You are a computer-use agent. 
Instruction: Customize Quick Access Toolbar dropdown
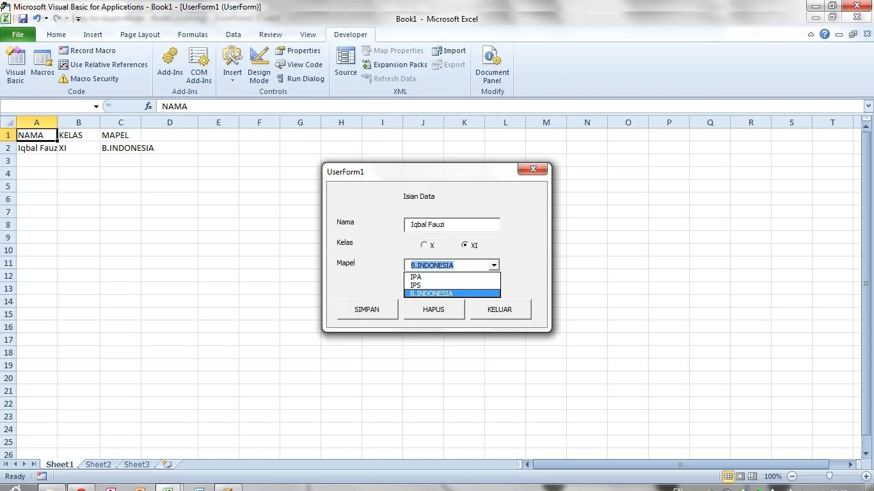pos(78,19)
